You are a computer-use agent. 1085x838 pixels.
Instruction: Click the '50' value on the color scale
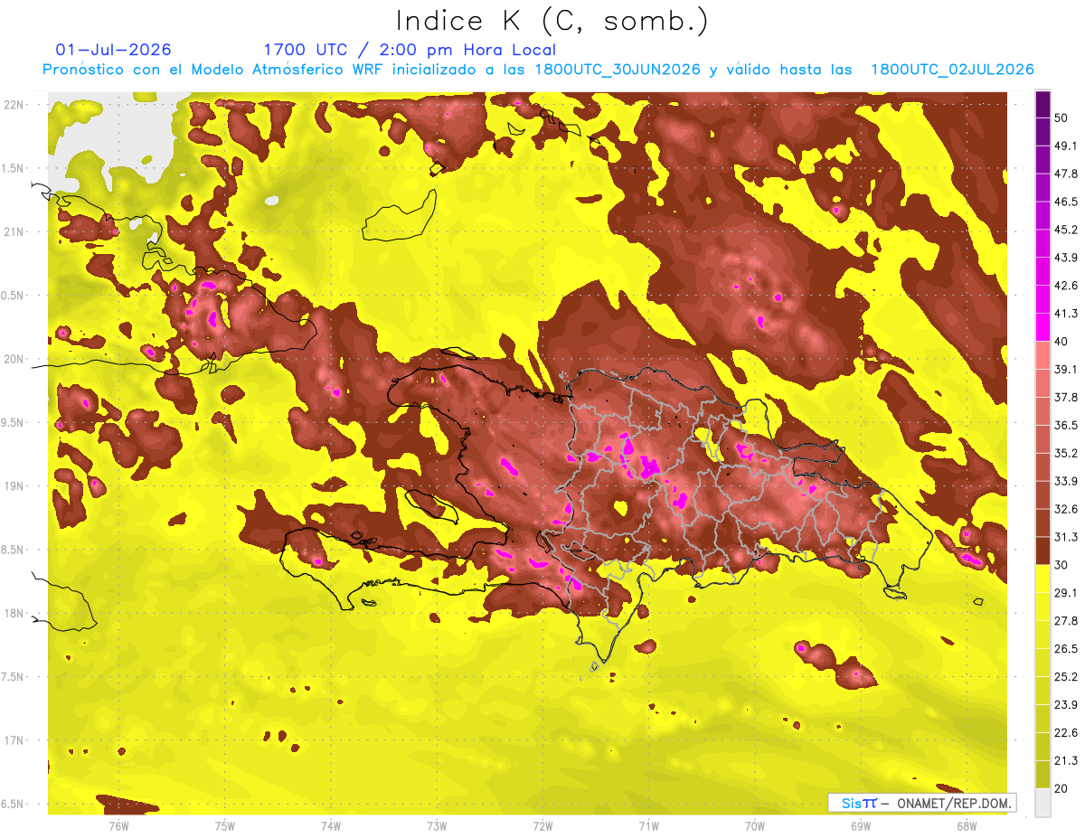(1061, 118)
